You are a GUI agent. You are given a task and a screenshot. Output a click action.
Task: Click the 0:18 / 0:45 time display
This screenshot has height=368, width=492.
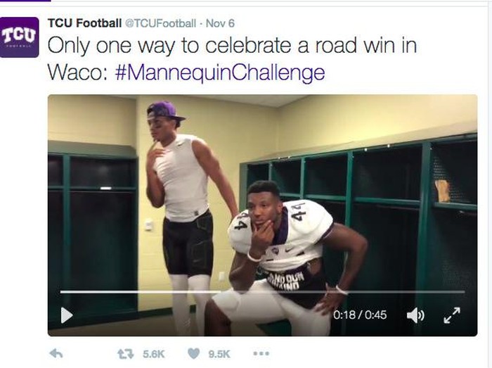(359, 315)
